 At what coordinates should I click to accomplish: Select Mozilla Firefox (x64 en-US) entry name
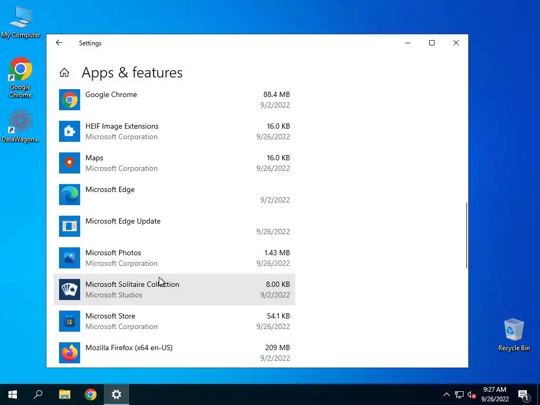coord(129,348)
